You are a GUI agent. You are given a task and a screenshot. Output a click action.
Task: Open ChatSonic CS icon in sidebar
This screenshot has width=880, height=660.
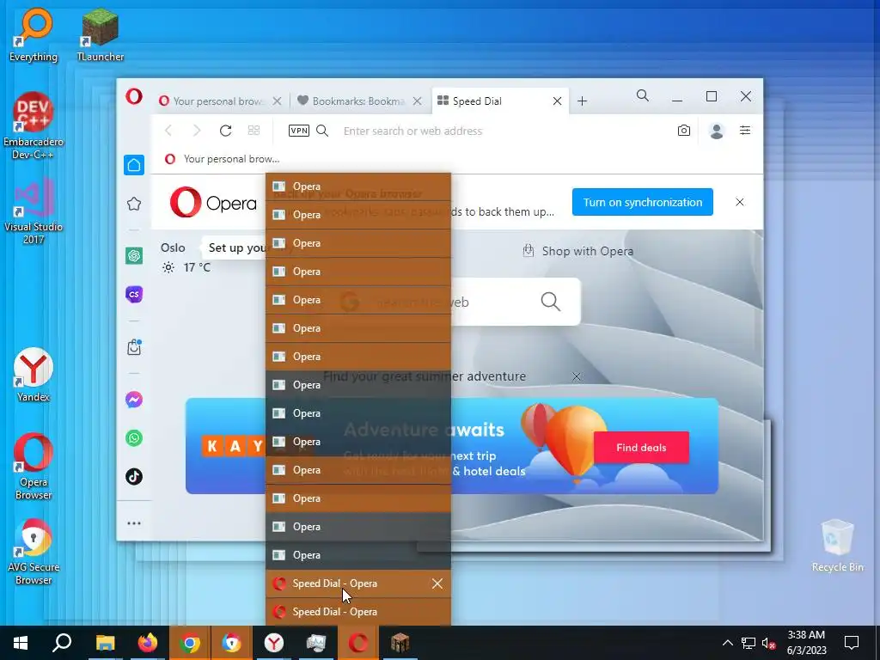[133, 294]
